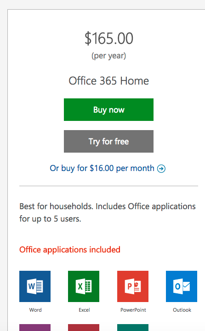Click the $165.00 price text
Viewport: 205px width, 331px height.
pyautogui.click(x=109, y=38)
